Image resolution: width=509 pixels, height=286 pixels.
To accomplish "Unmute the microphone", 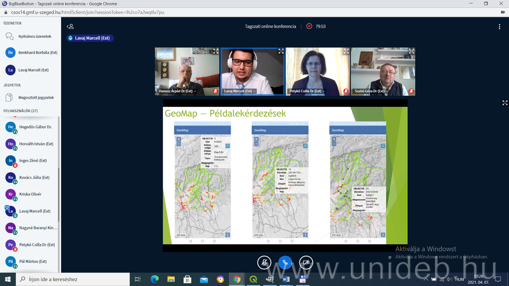I will click(x=264, y=263).
